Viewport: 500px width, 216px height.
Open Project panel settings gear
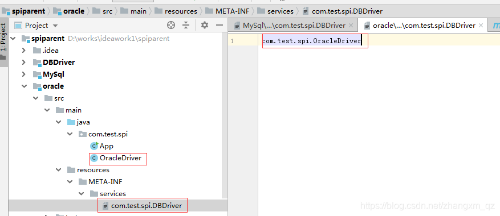tap(205, 26)
